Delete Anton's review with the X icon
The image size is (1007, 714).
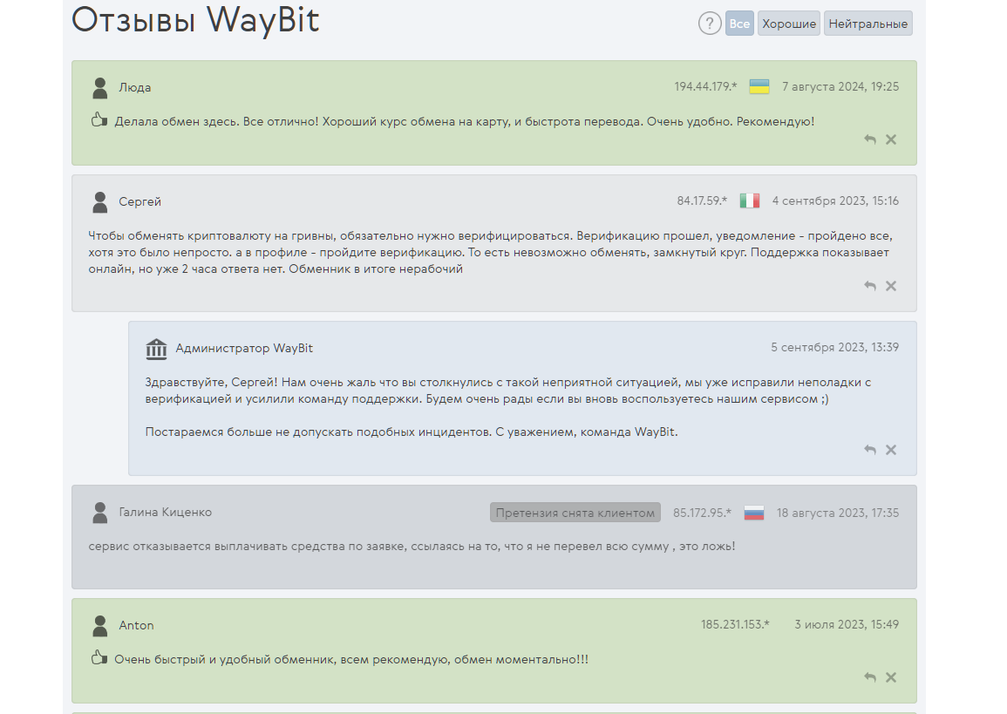click(891, 677)
